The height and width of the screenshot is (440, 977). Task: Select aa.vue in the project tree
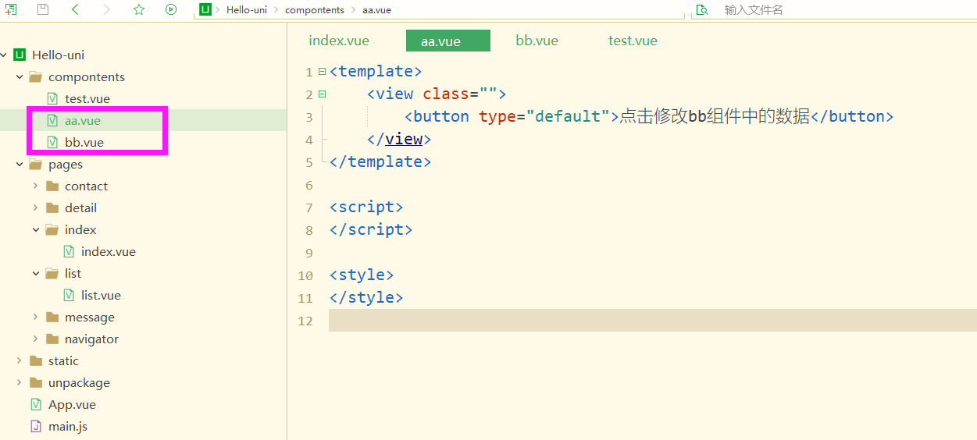click(x=83, y=120)
